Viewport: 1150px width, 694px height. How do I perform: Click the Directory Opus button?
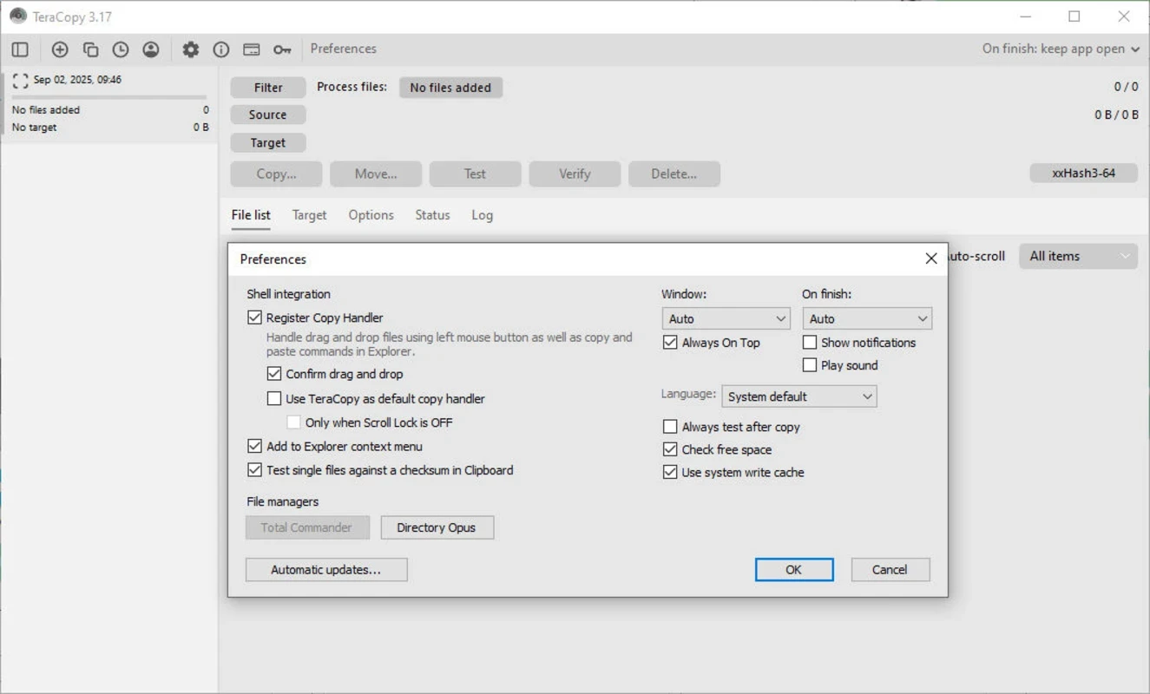pyautogui.click(x=437, y=527)
